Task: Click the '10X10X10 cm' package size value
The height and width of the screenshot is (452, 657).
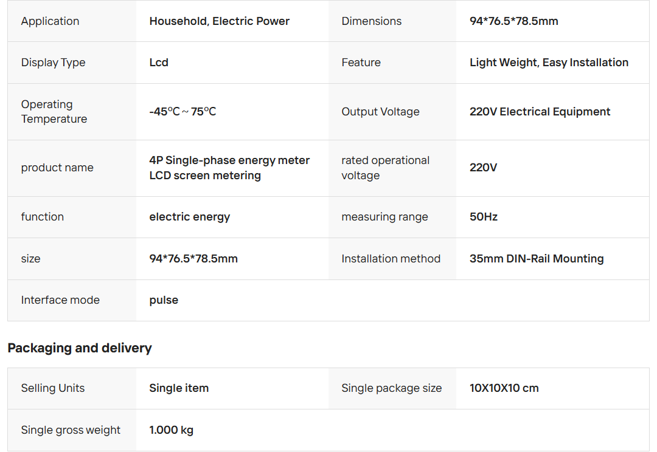Action: point(504,388)
